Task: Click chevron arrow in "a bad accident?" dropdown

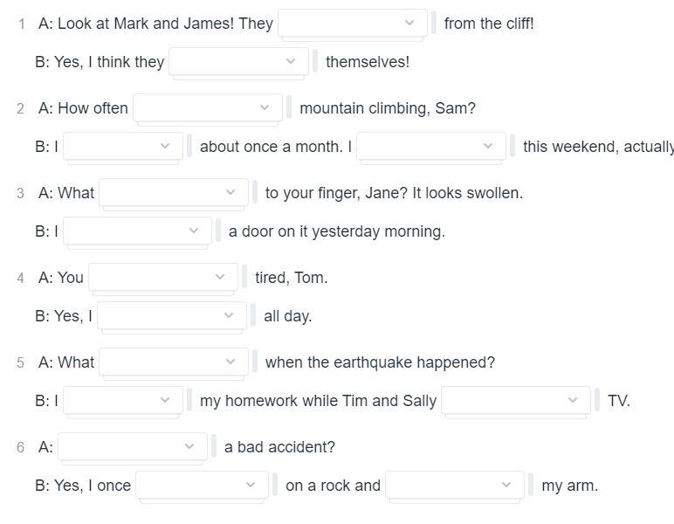Action: pyautogui.click(x=189, y=447)
